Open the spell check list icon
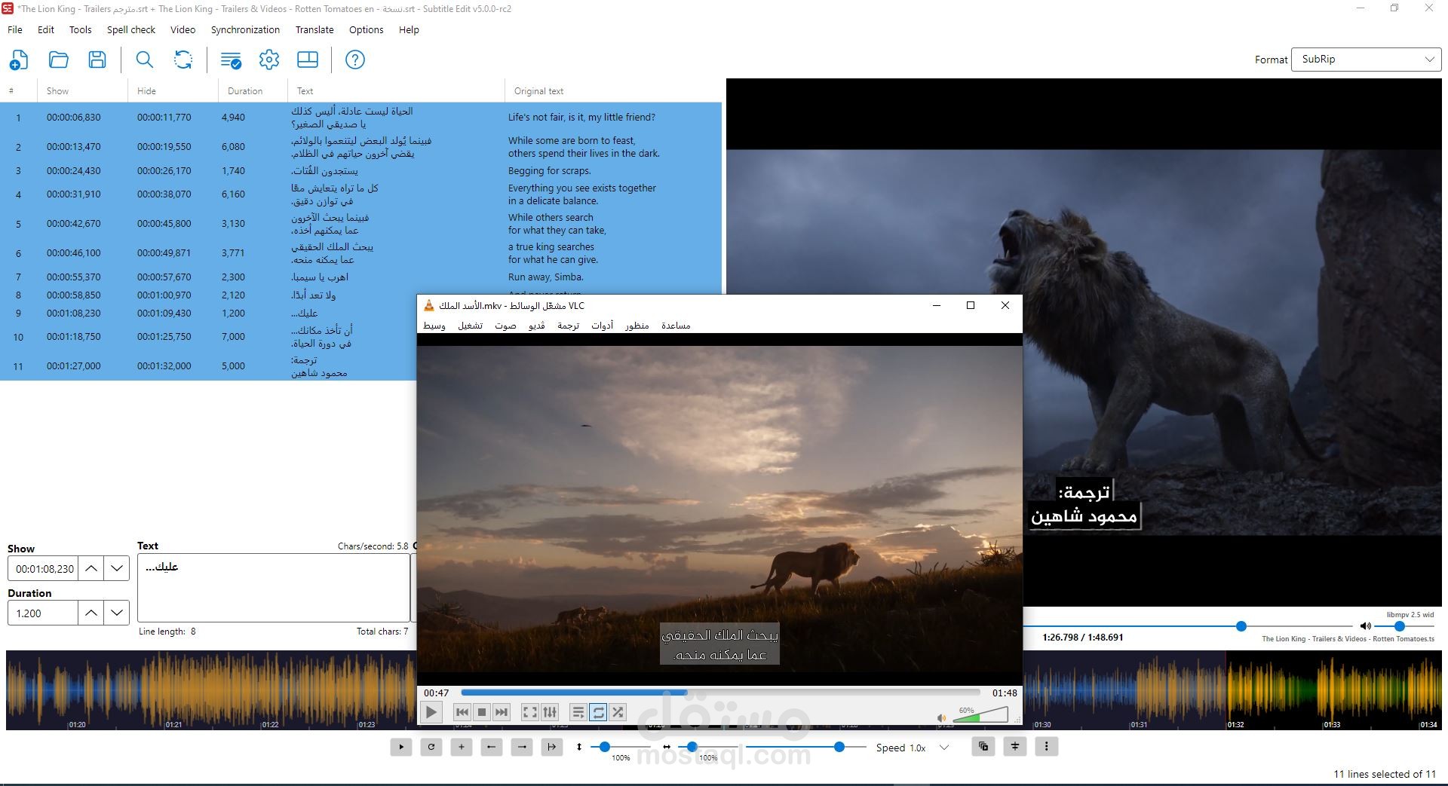Viewport: 1448px width, 786px height. (231, 60)
